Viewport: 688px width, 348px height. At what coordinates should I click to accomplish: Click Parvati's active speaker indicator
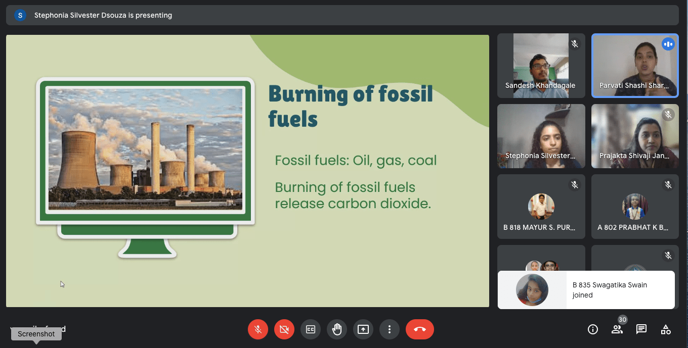point(668,44)
